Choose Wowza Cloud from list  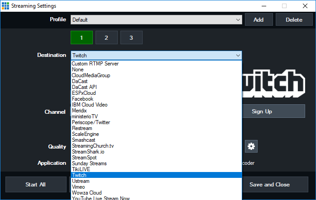[87, 193]
